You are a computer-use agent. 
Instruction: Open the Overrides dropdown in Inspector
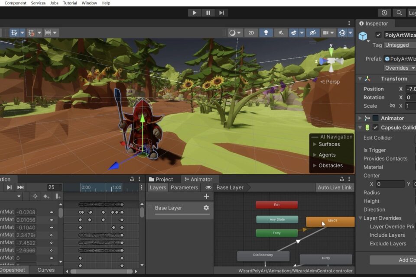point(400,68)
